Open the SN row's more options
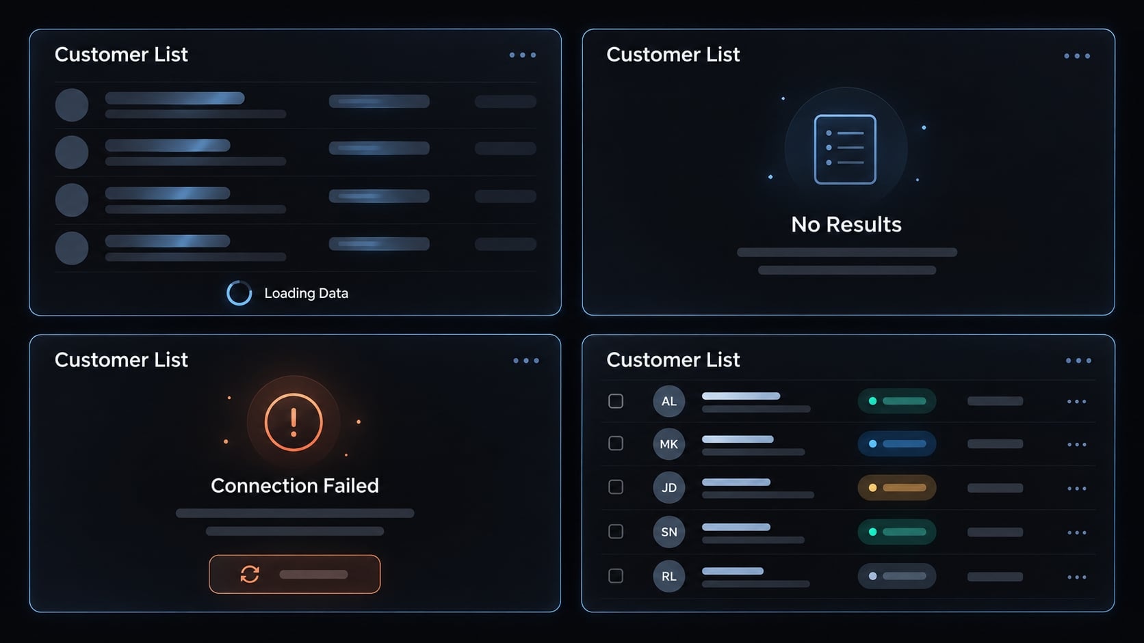Screen dimensions: 1144x643 click(x=1077, y=533)
